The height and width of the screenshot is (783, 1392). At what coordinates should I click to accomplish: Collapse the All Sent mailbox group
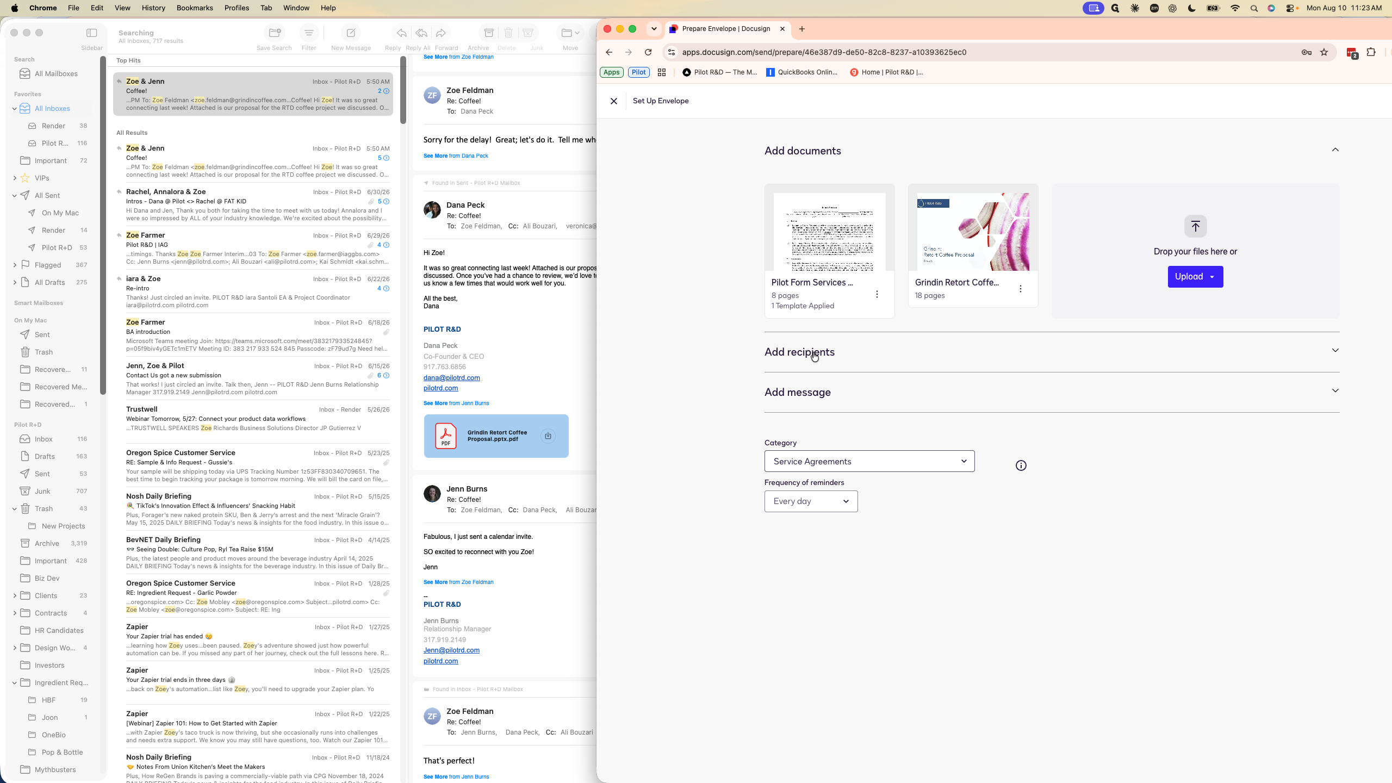[x=15, y=196]
